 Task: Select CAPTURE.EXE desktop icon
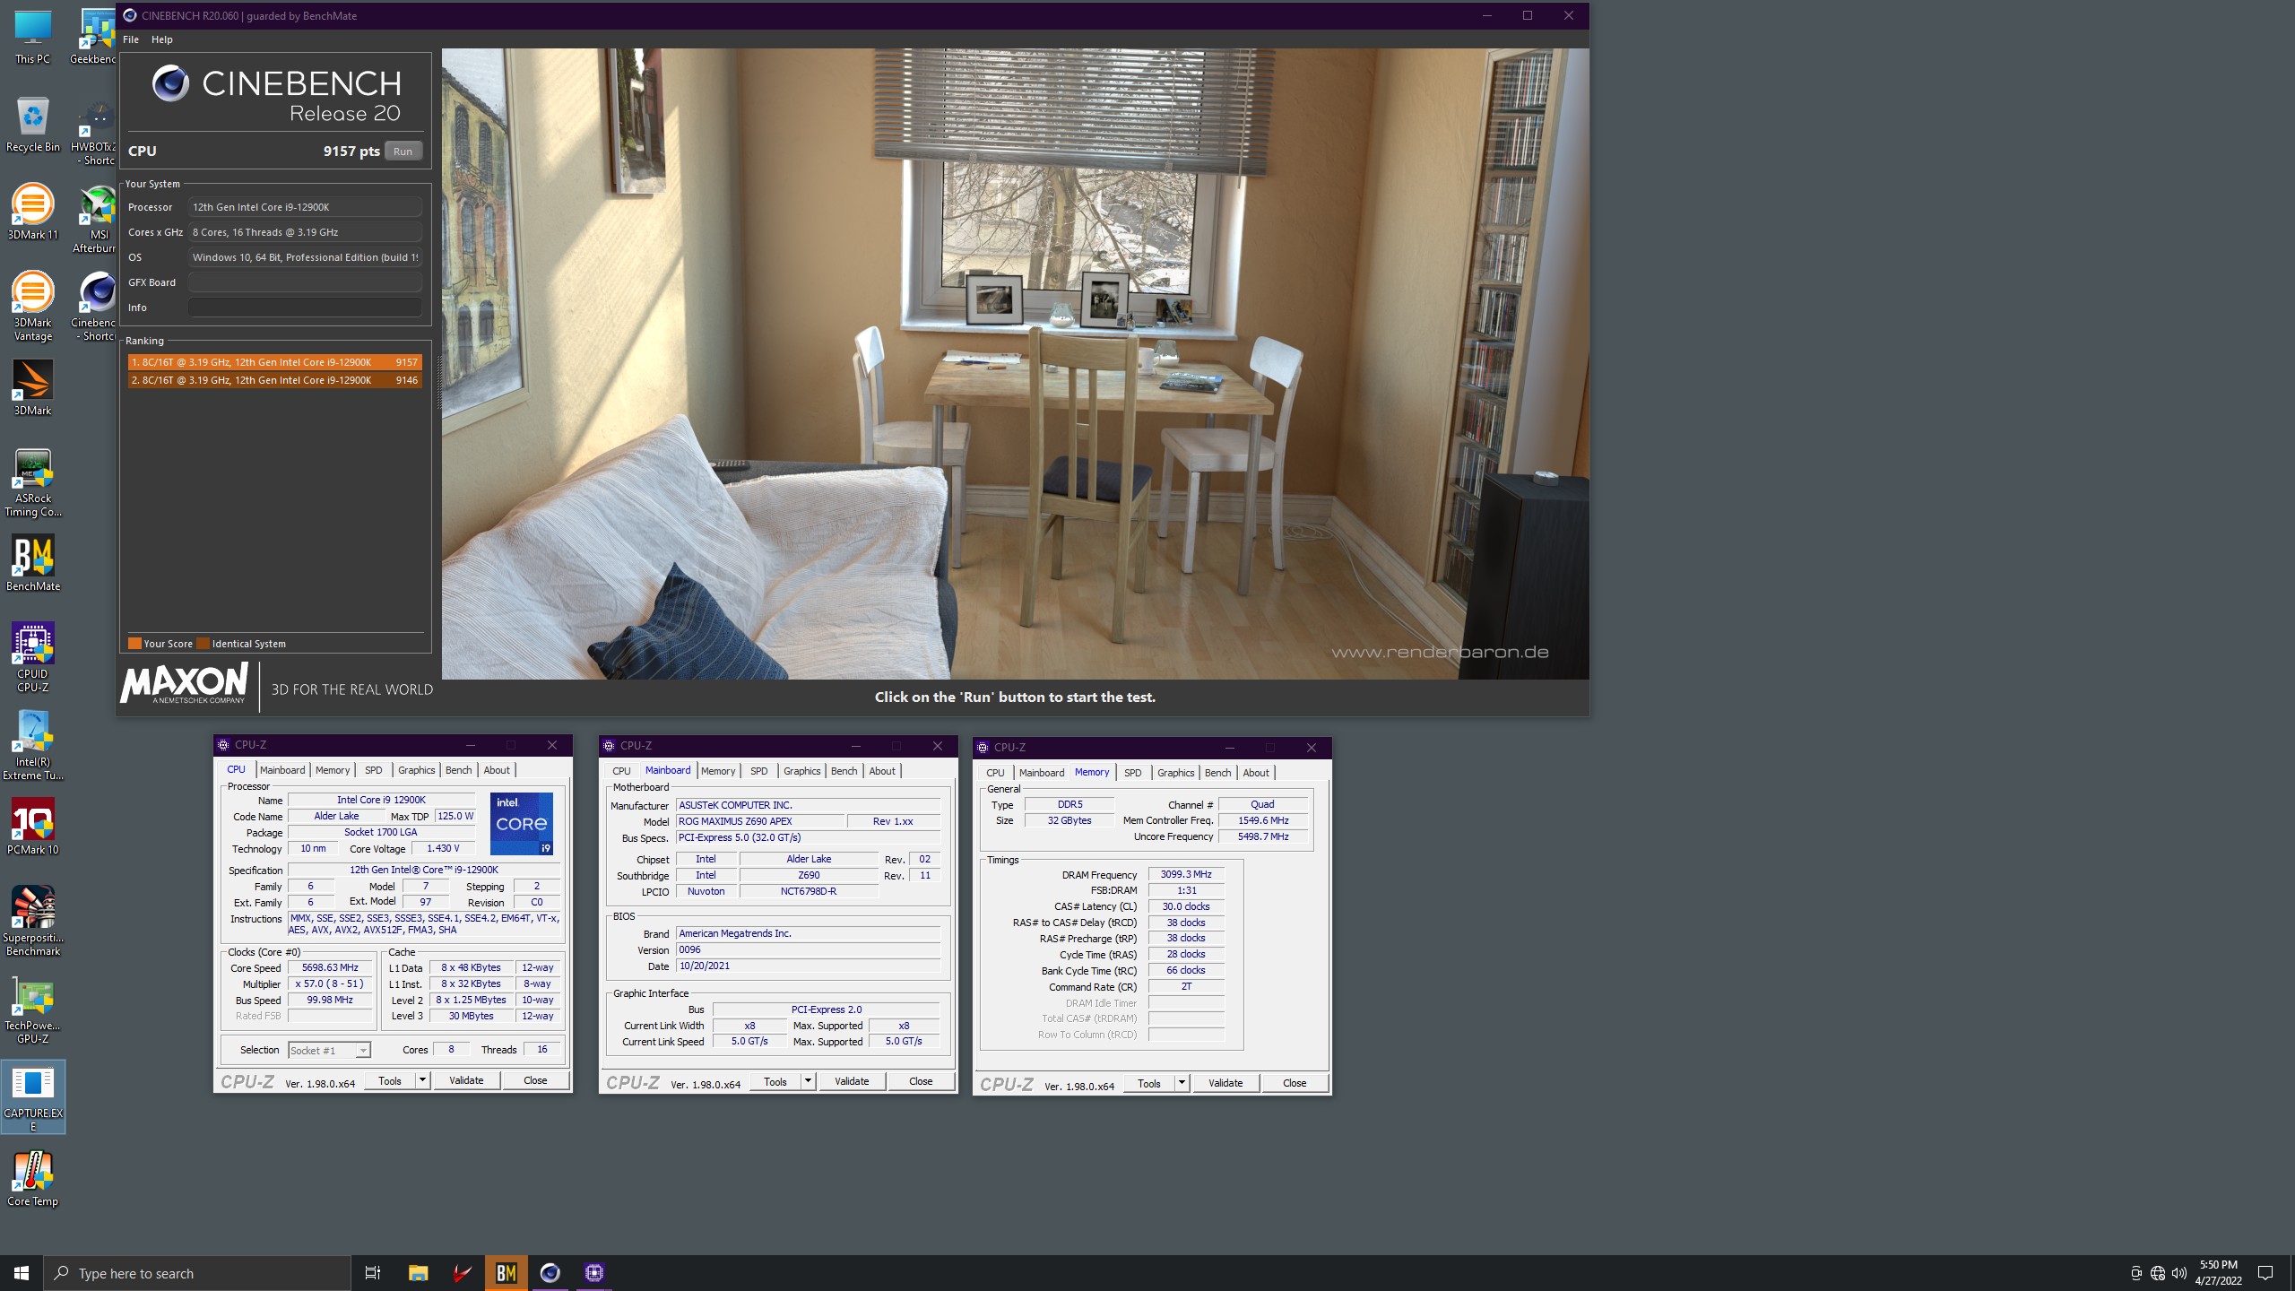32,1097
